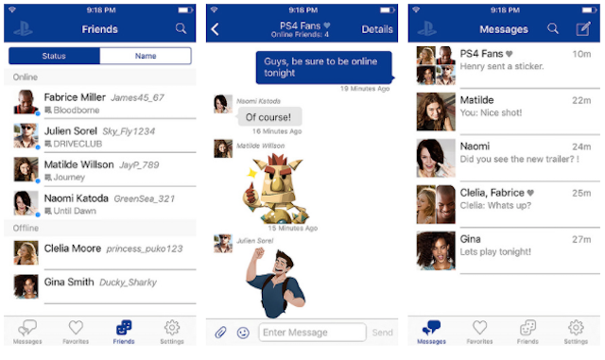Tap the compose new message icon
The width and height of the screenshot is (605, 360).
click(583, 28)
